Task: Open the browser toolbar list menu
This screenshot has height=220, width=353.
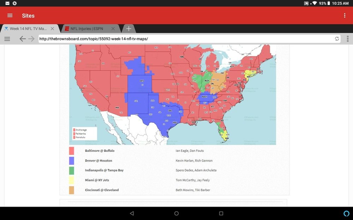Action: 7,39
